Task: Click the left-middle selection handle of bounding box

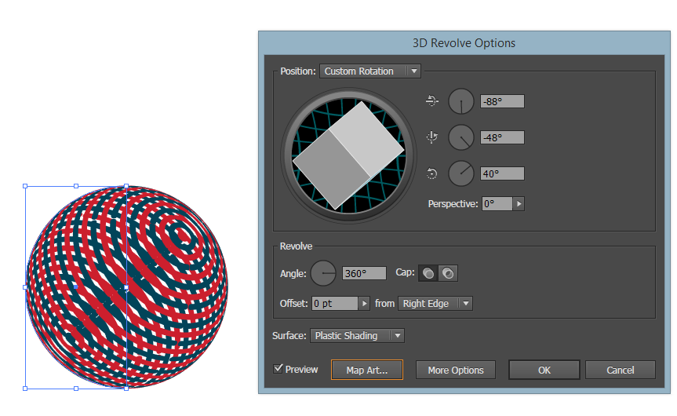Action: click(25, 287)
